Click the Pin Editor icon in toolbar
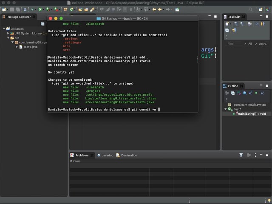Viewport: 272px width, 204px height. [x=177, y=9]
